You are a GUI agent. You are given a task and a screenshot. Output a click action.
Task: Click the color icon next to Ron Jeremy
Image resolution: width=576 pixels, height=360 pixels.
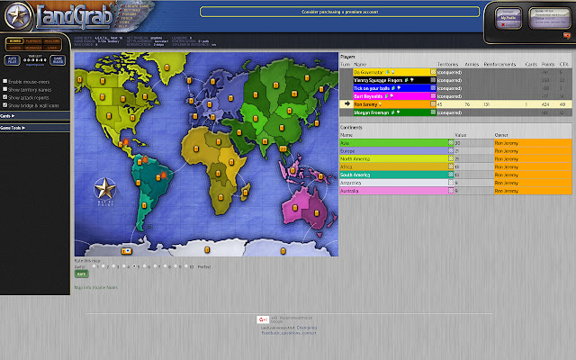[433, 104]
